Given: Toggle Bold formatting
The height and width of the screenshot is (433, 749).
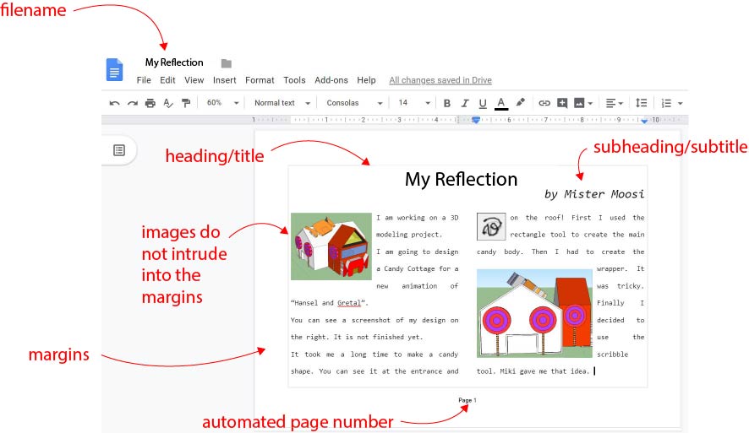Looking at the screenshot, I should point(447,103).
